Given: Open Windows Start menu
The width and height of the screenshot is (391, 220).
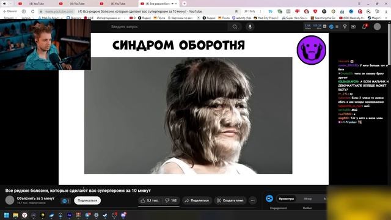Looking at the screenshot, I should click(7, 215).
